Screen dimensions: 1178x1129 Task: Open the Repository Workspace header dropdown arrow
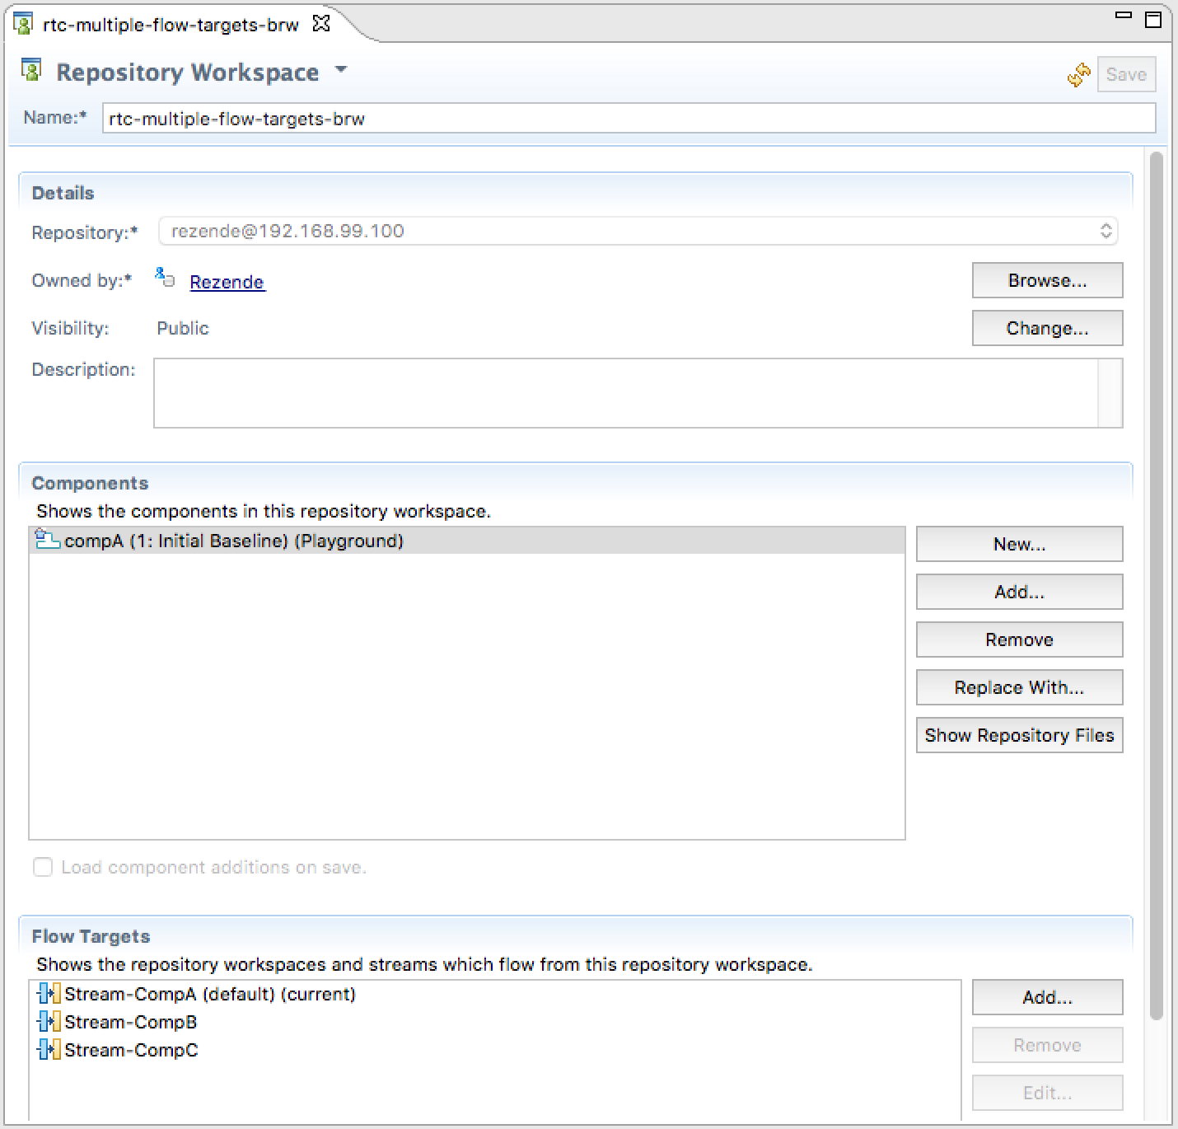(340, 71)
